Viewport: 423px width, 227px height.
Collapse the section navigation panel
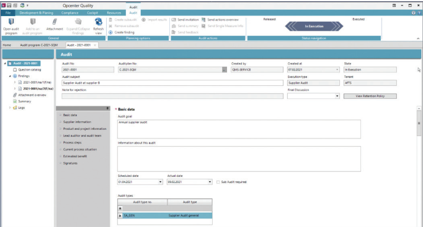coord(107,108)
